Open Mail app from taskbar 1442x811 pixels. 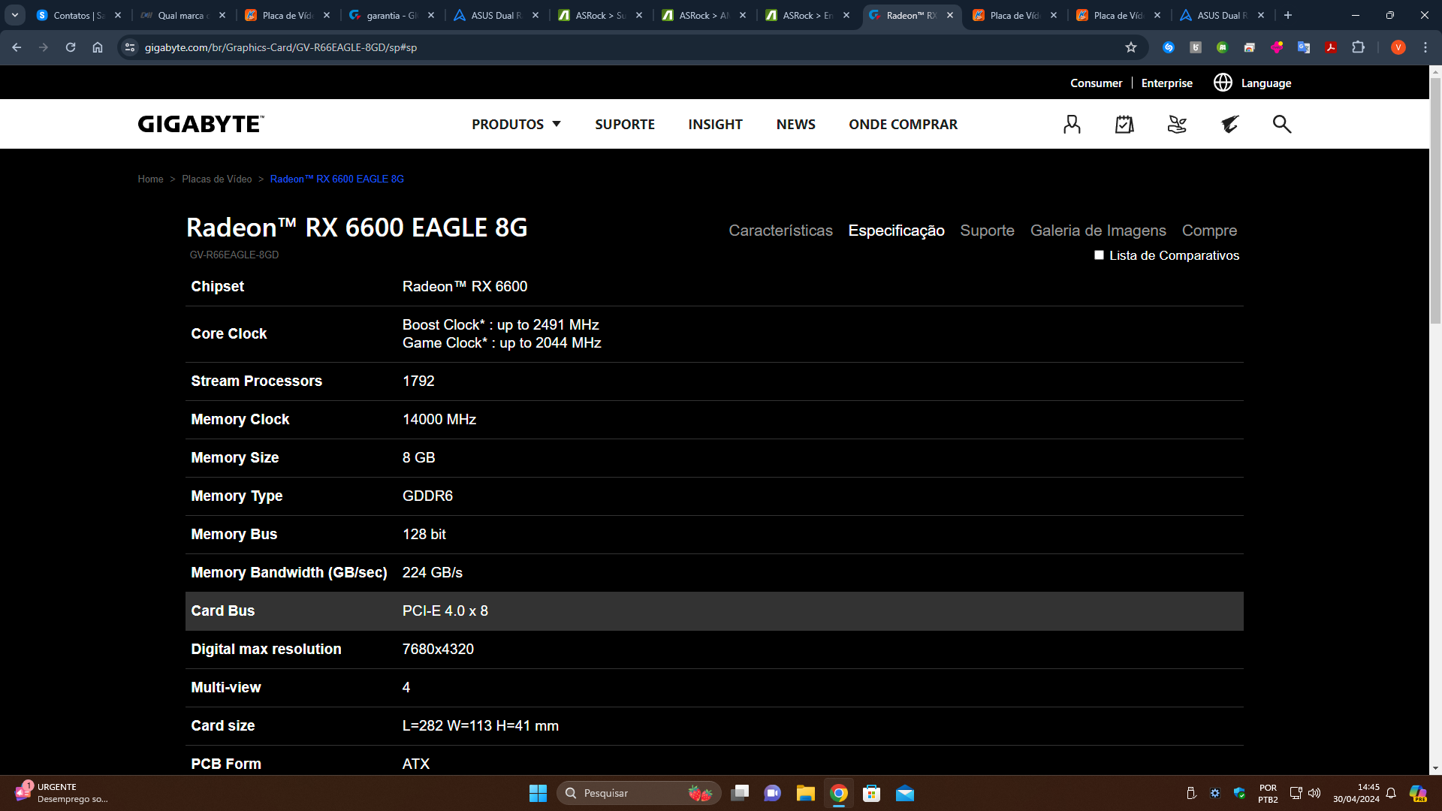(x=905, y=793)
